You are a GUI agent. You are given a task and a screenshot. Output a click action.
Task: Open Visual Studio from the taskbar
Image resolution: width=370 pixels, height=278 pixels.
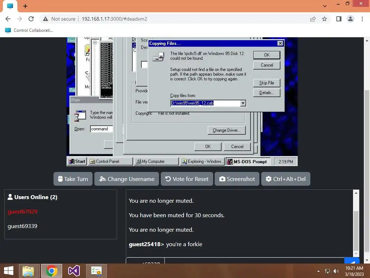(x=74, y=271)
